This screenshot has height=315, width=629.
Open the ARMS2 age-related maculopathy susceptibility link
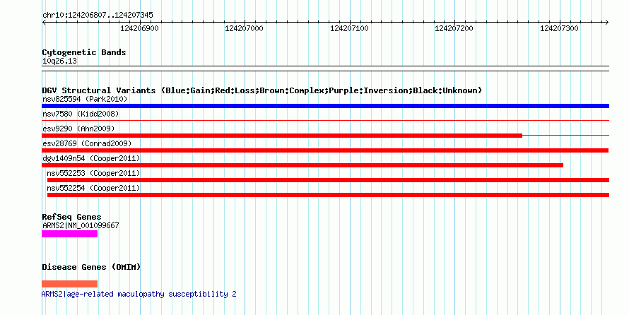tap(139, 294)
